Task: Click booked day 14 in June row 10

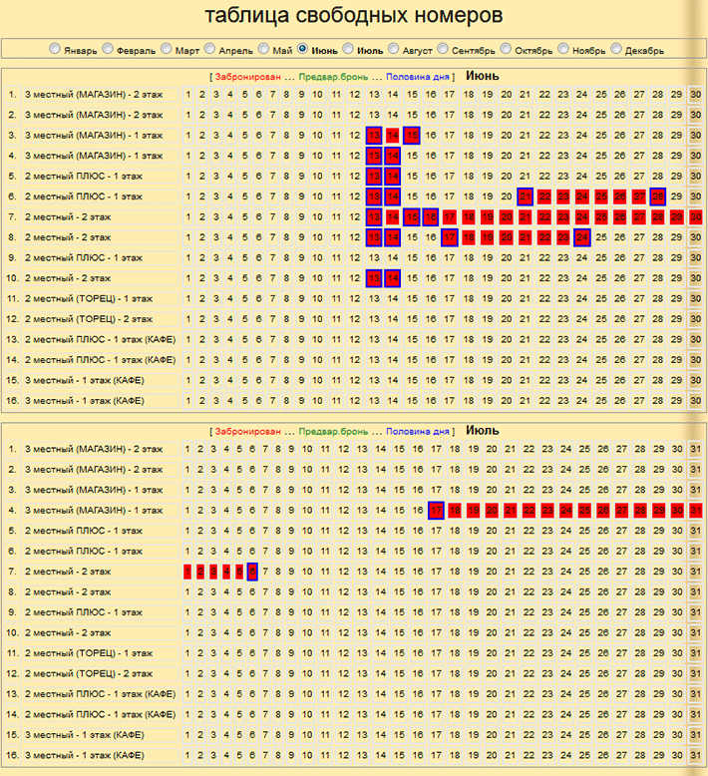Action: (393, 278)
